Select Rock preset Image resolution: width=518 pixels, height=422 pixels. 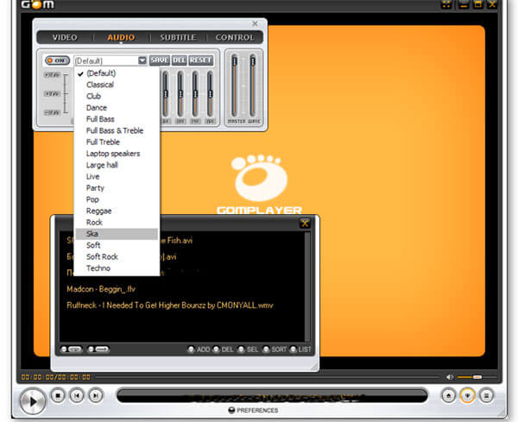click(117, 223)
